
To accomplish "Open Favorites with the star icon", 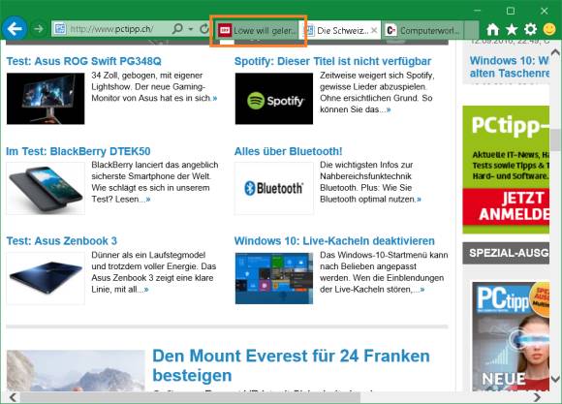I will (x=512, y=29).
